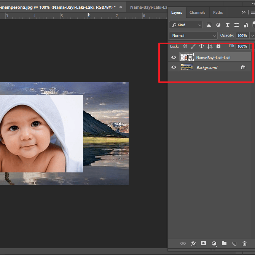Image resolution: width=255 pixels, height=255 pixels.
Task: Lock transparent pixels checkerboard icon
Action: pyautogui.click(x=185, y=46)
